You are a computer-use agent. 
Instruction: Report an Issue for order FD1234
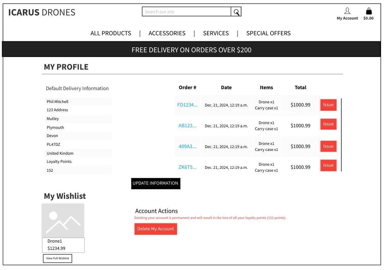point(328,105)
